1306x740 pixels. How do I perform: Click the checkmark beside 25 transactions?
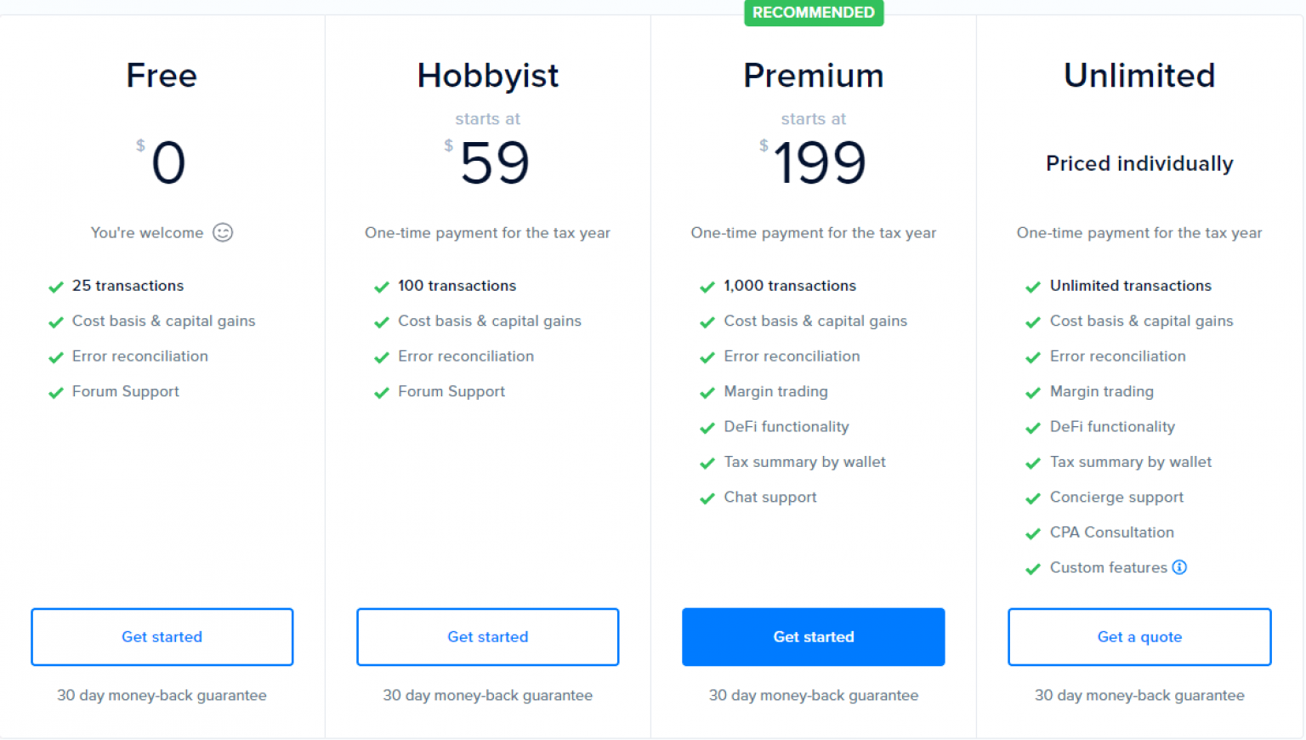(x=55, y=286)
